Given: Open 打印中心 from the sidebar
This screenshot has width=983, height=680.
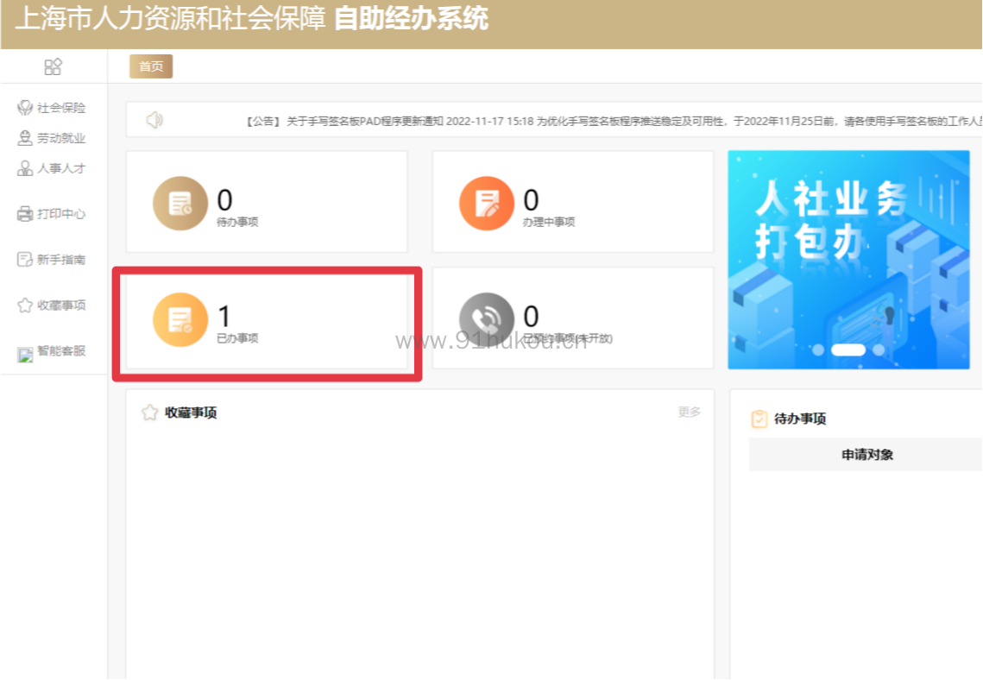Looking at the screenshot, I should (x=52, y=214).
